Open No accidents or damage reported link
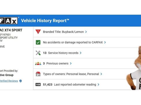Image resolution: width=141 pixels, height=105 pixels. coord(73,42)
